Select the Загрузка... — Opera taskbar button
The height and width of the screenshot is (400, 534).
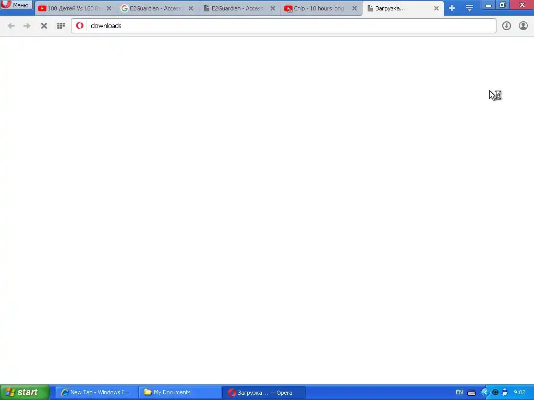[x=263, y=392]
